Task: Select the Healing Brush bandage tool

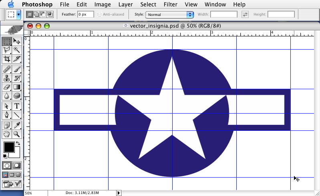Action: [x=7, y=70]
